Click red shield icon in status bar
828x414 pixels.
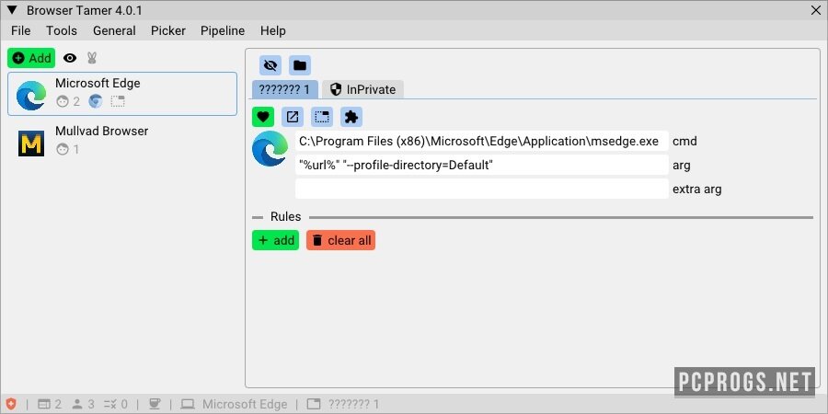point(11,404)
